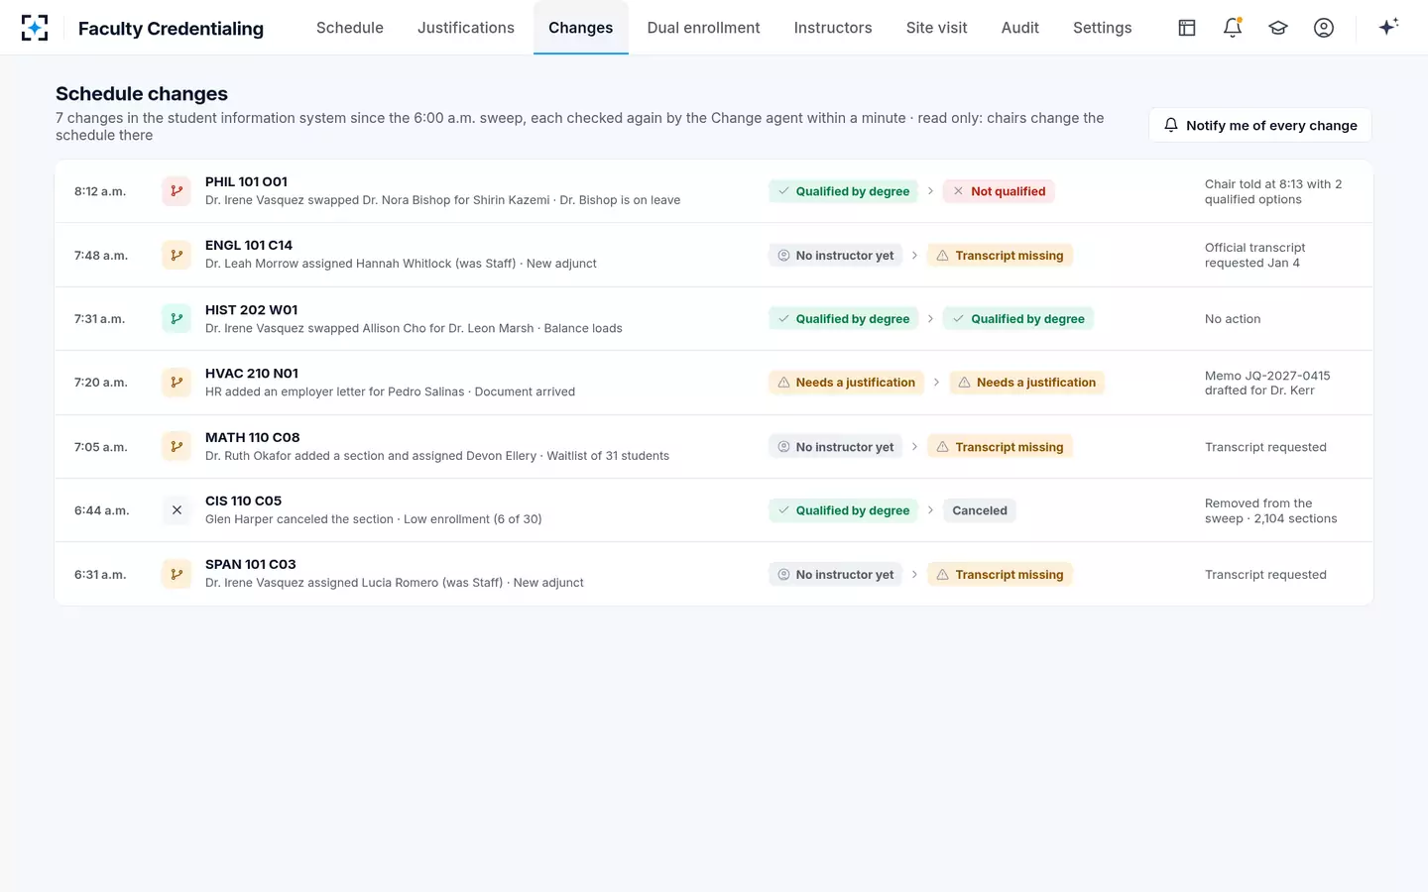Select the CIS 110 C05 course title

click(x=243, y=501)
